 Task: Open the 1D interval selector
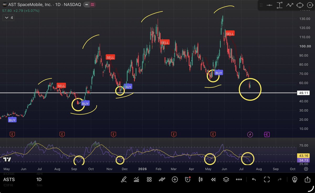click(x=39, y=180)
